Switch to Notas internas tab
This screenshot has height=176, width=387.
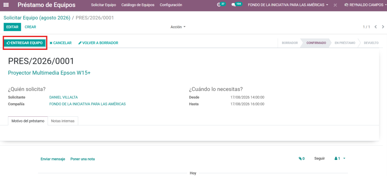point(63,121)
